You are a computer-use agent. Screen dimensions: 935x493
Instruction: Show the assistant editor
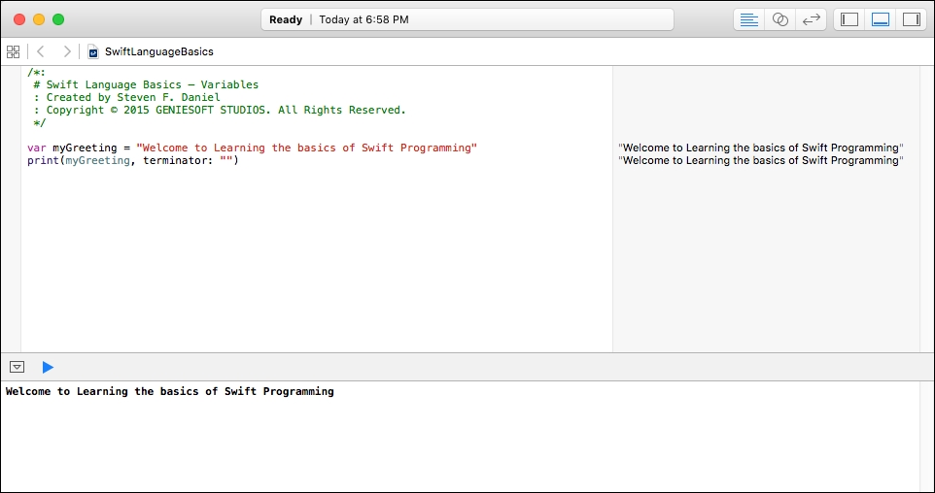click(779, 19)
